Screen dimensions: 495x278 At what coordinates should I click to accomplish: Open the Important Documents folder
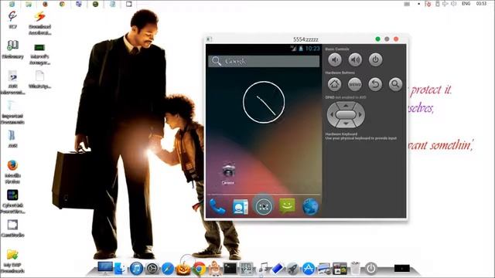tap(12, 113)
